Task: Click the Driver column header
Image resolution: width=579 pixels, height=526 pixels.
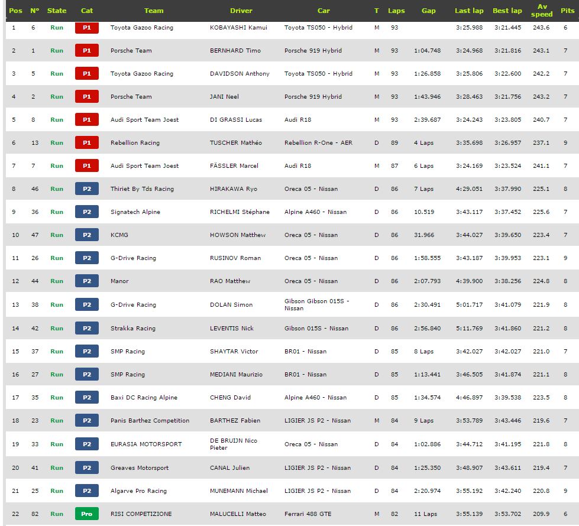Action: click(241, 11)
